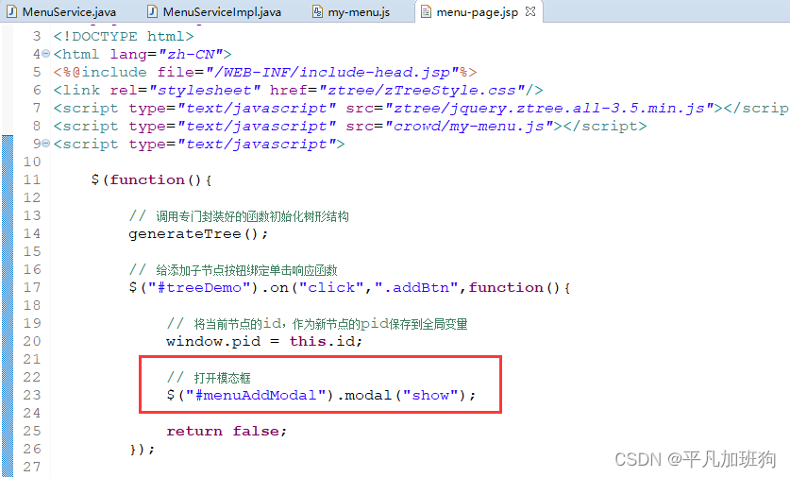
Task: Click the lang="zh-CN" attribute text
Action: point(166,54)
